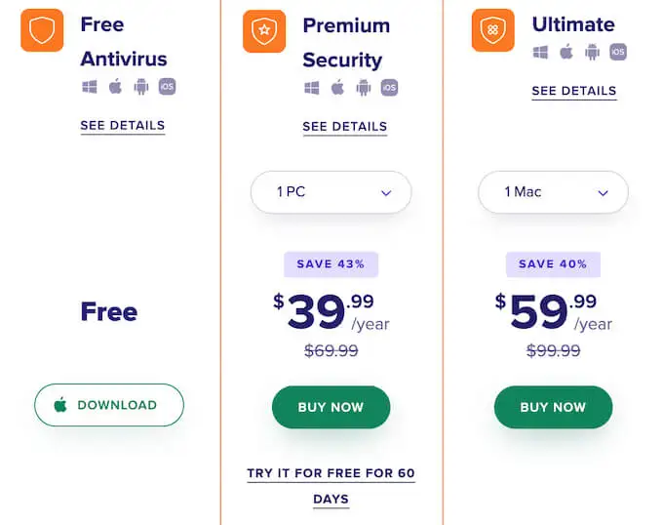Open the 1 Mac device dropdown
This screenshot has height=525, width=663.
553,192
